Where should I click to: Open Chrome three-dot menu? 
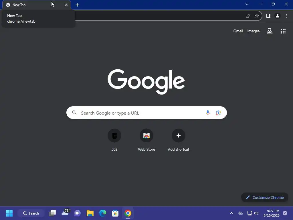[x=287, y=16]
